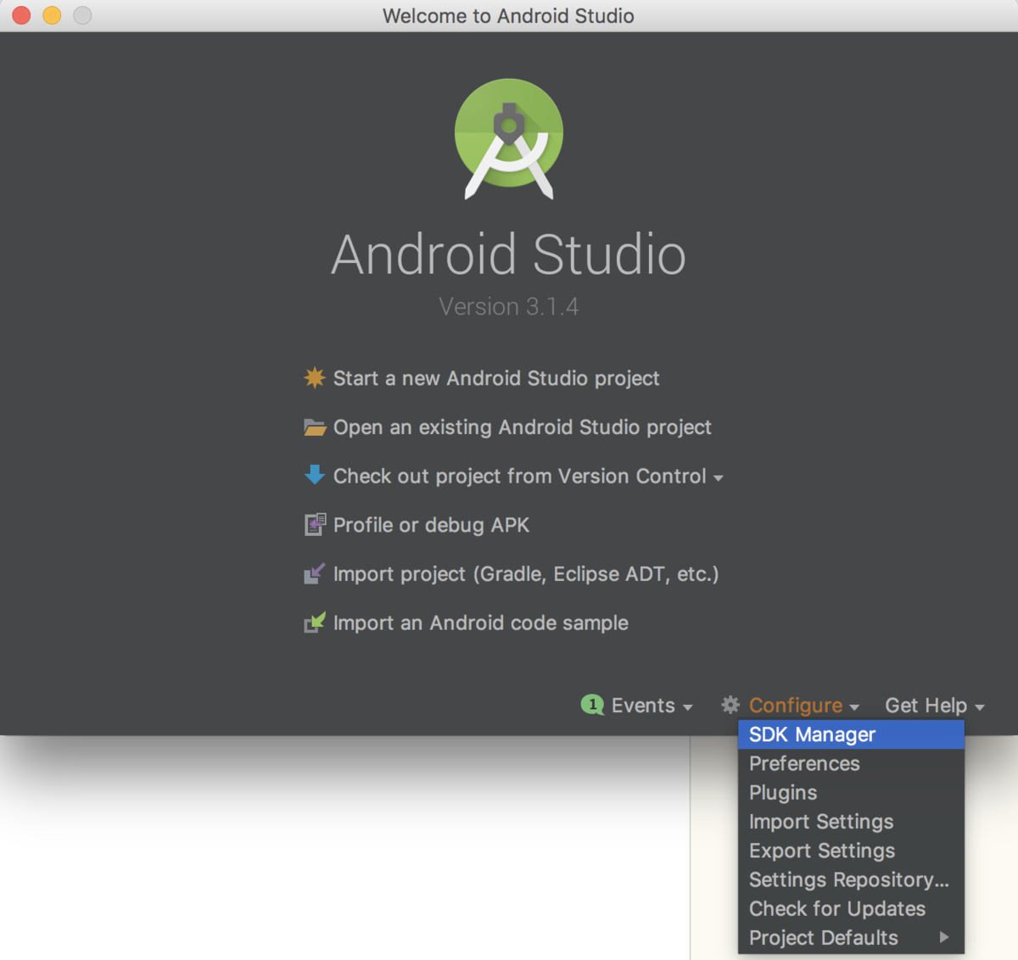Expand the Version Control dropdown arrow

tap(719, 478)
